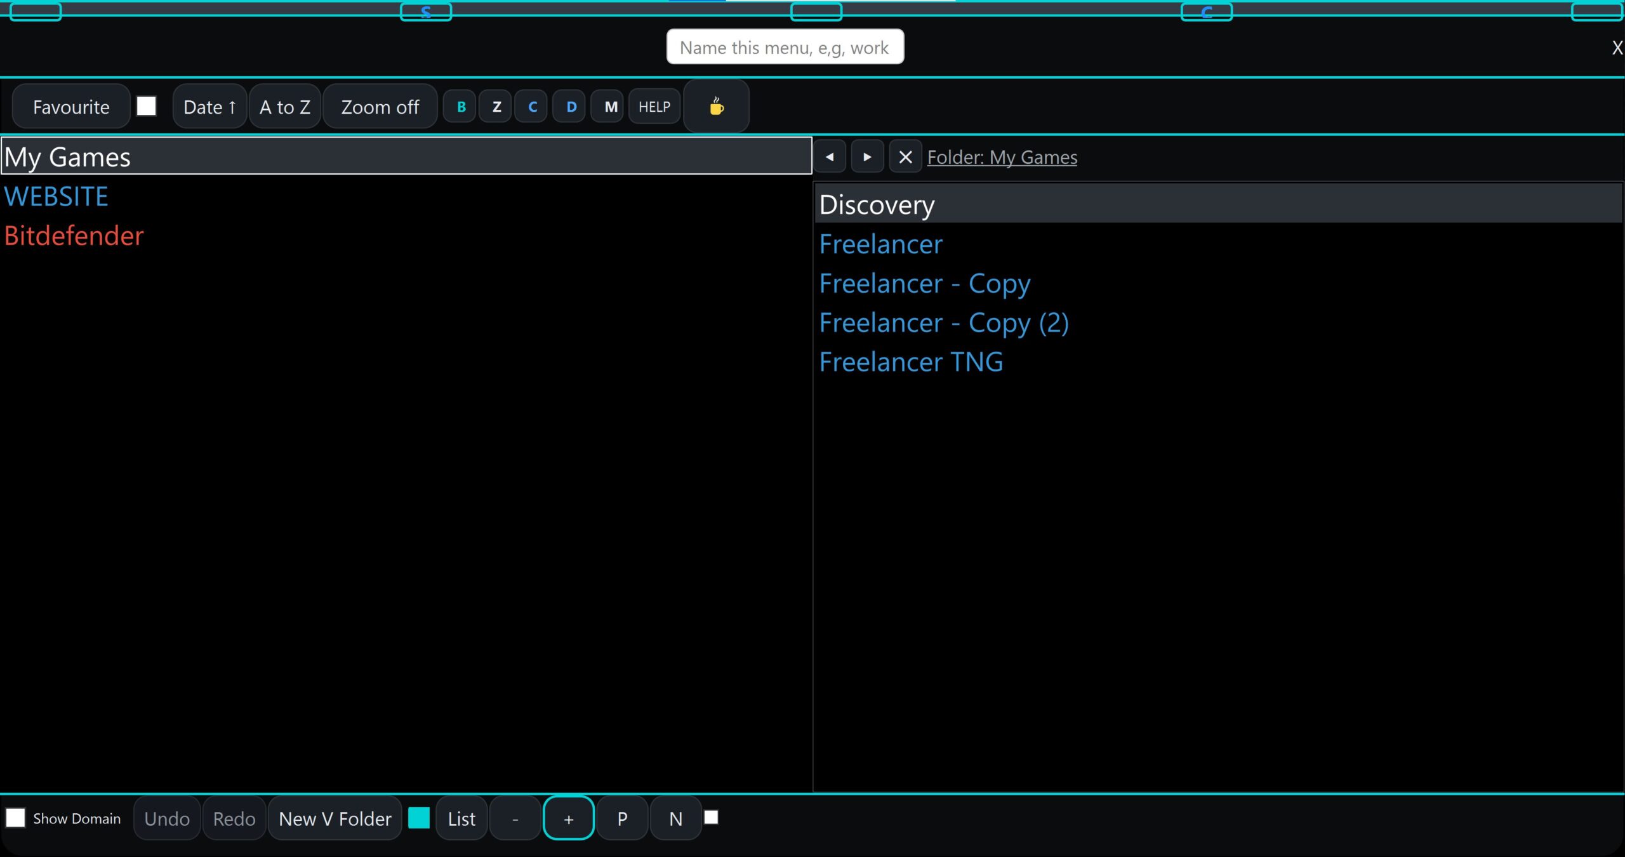Select the tab labeled S at top
1625x857 pixels.
pyautogui.click(x=426, y=11)
